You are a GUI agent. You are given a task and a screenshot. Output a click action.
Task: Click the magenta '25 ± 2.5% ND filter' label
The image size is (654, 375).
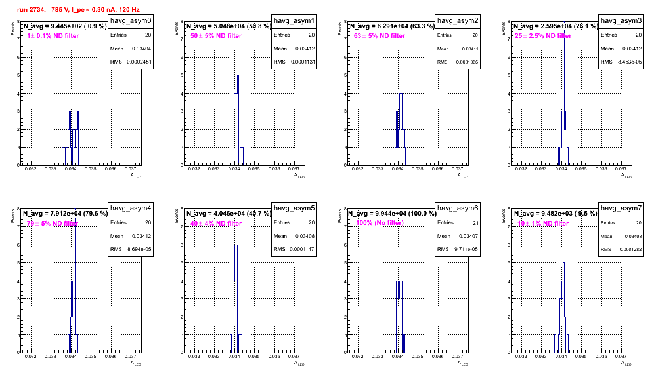pos(543,36)
